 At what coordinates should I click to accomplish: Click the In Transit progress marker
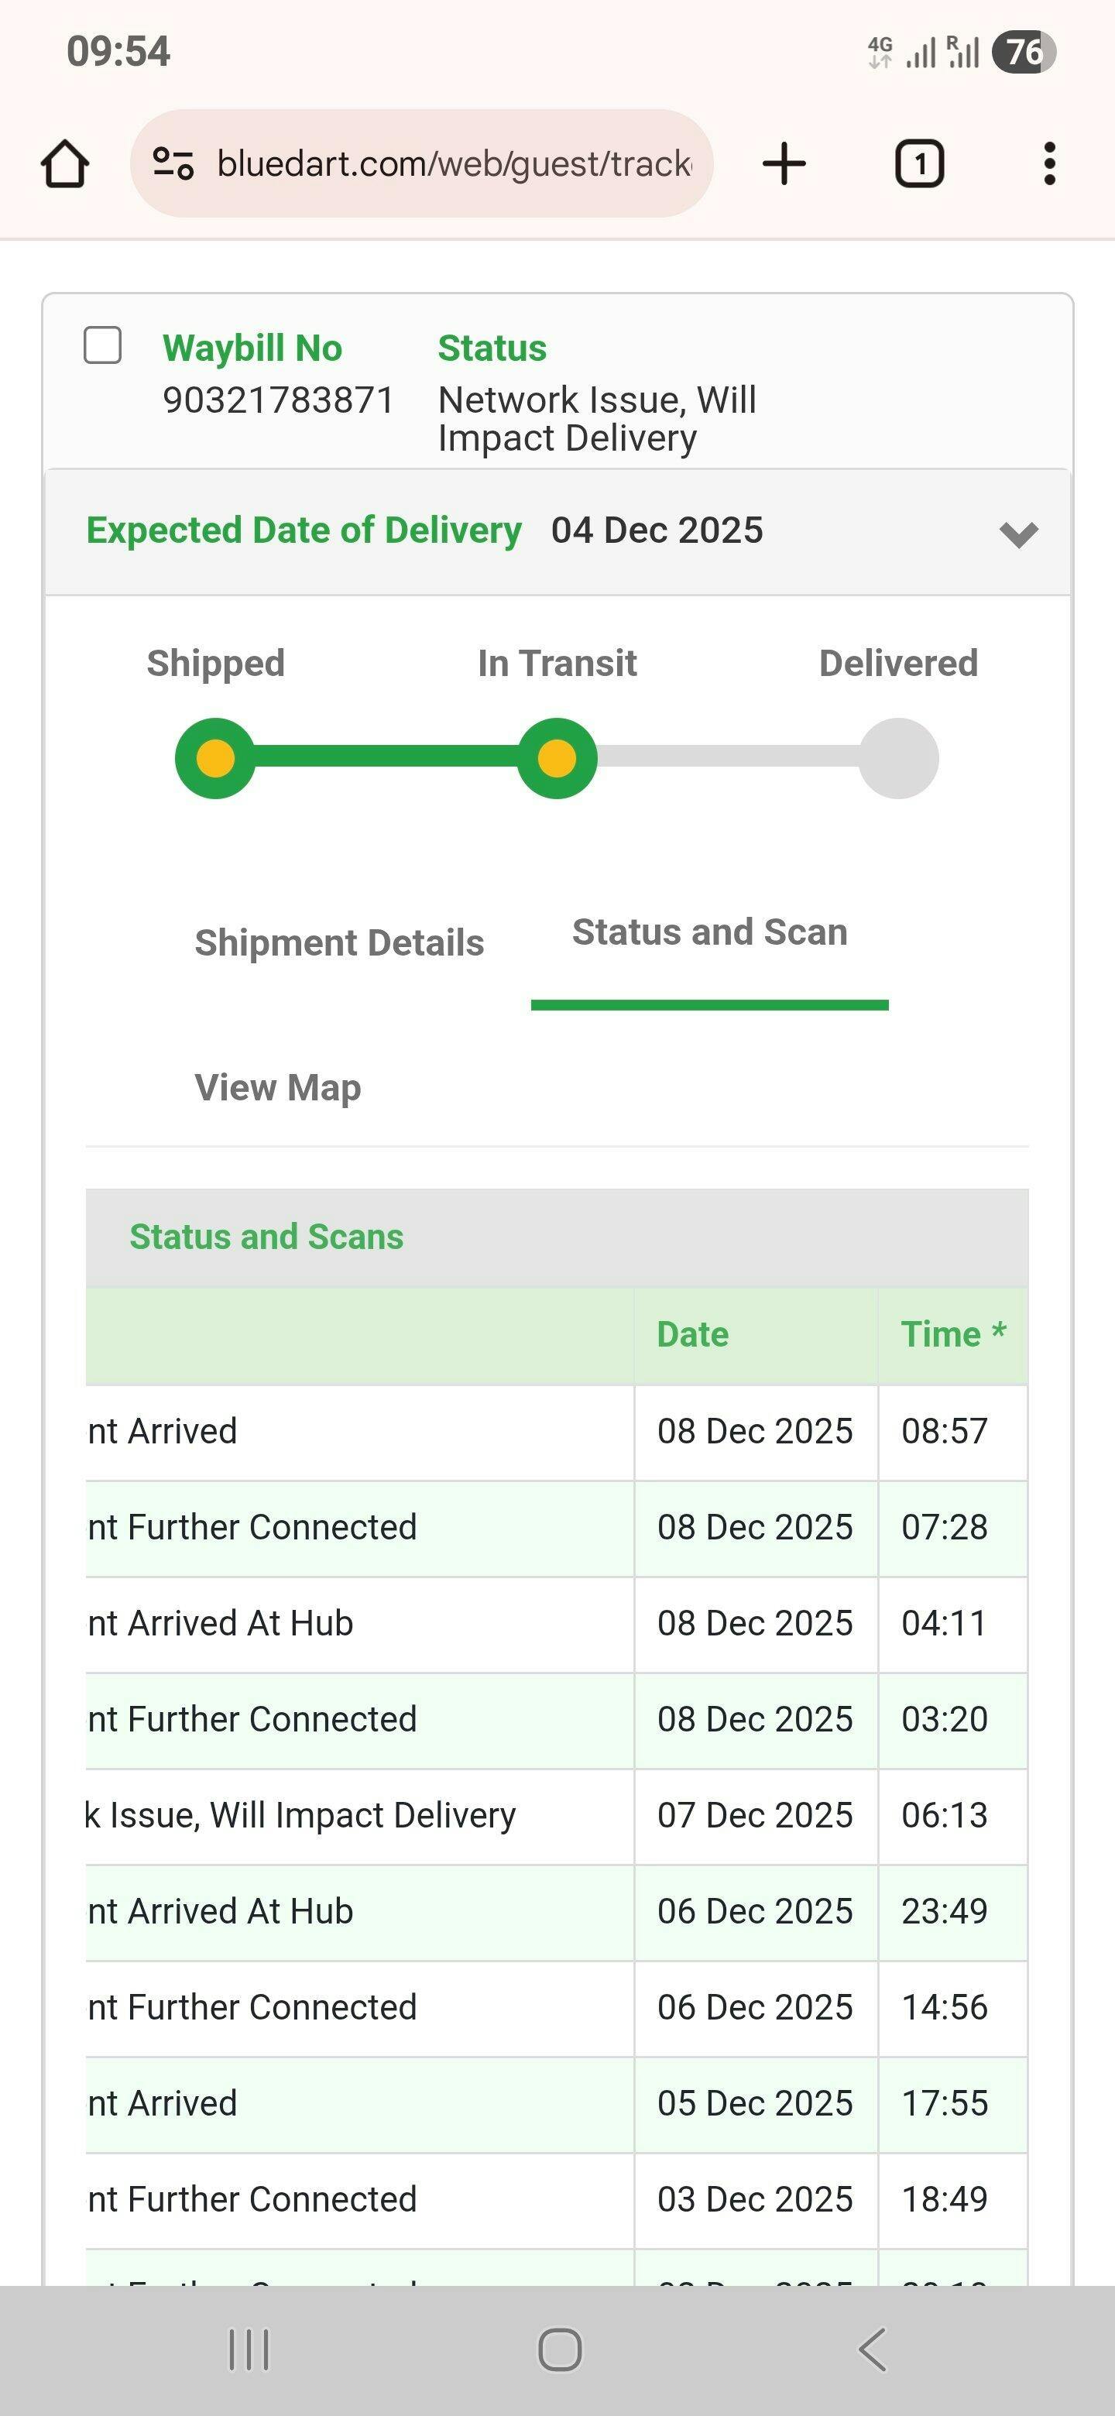point(557,758)
